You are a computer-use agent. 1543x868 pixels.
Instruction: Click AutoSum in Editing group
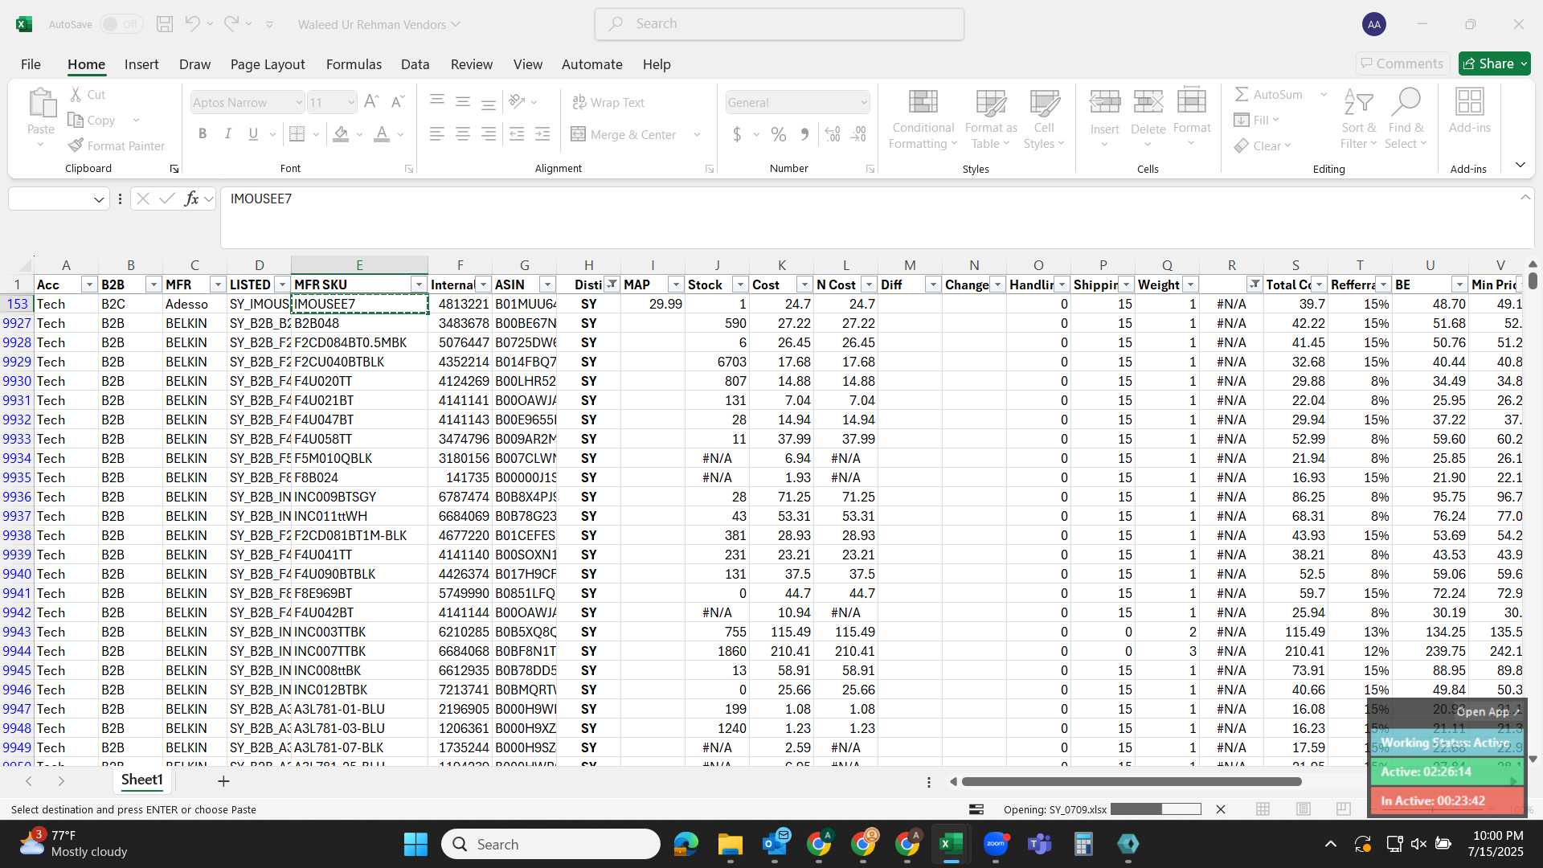1269,94
